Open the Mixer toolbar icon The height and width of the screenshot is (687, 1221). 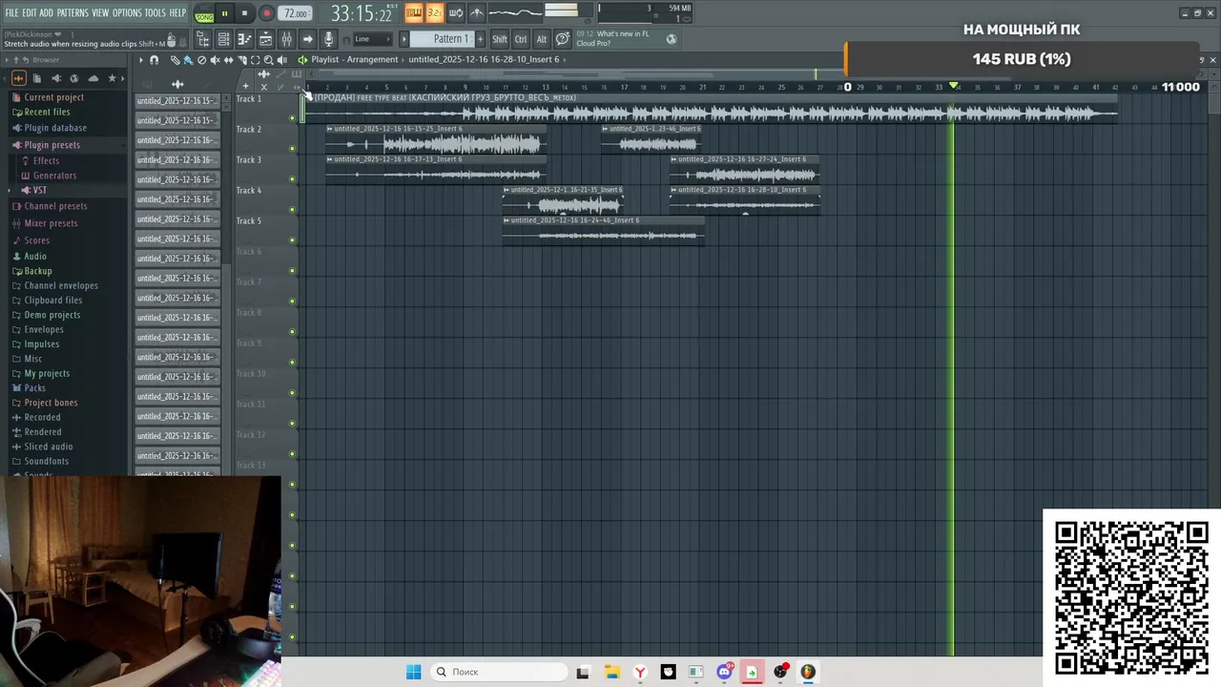coord(286,39)
